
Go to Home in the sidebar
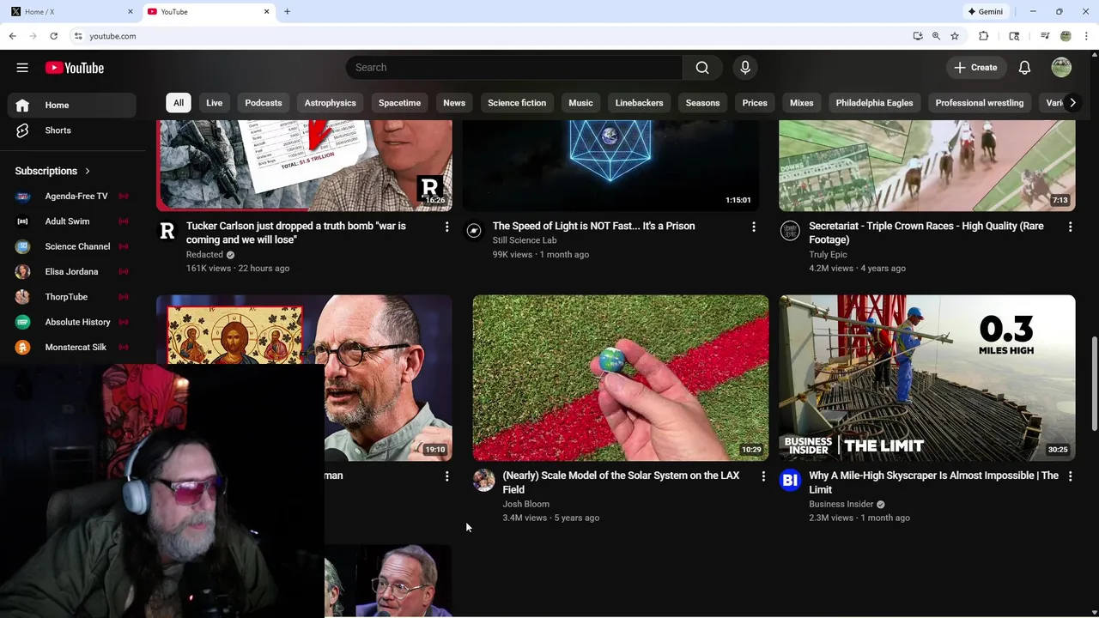(x=72, y=105)
